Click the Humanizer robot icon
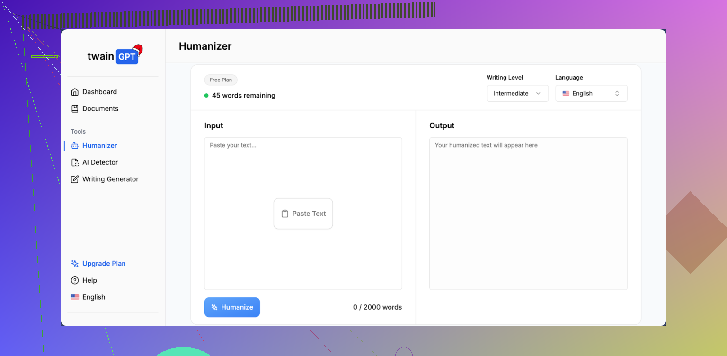The image size is (727, 356). 74,146
